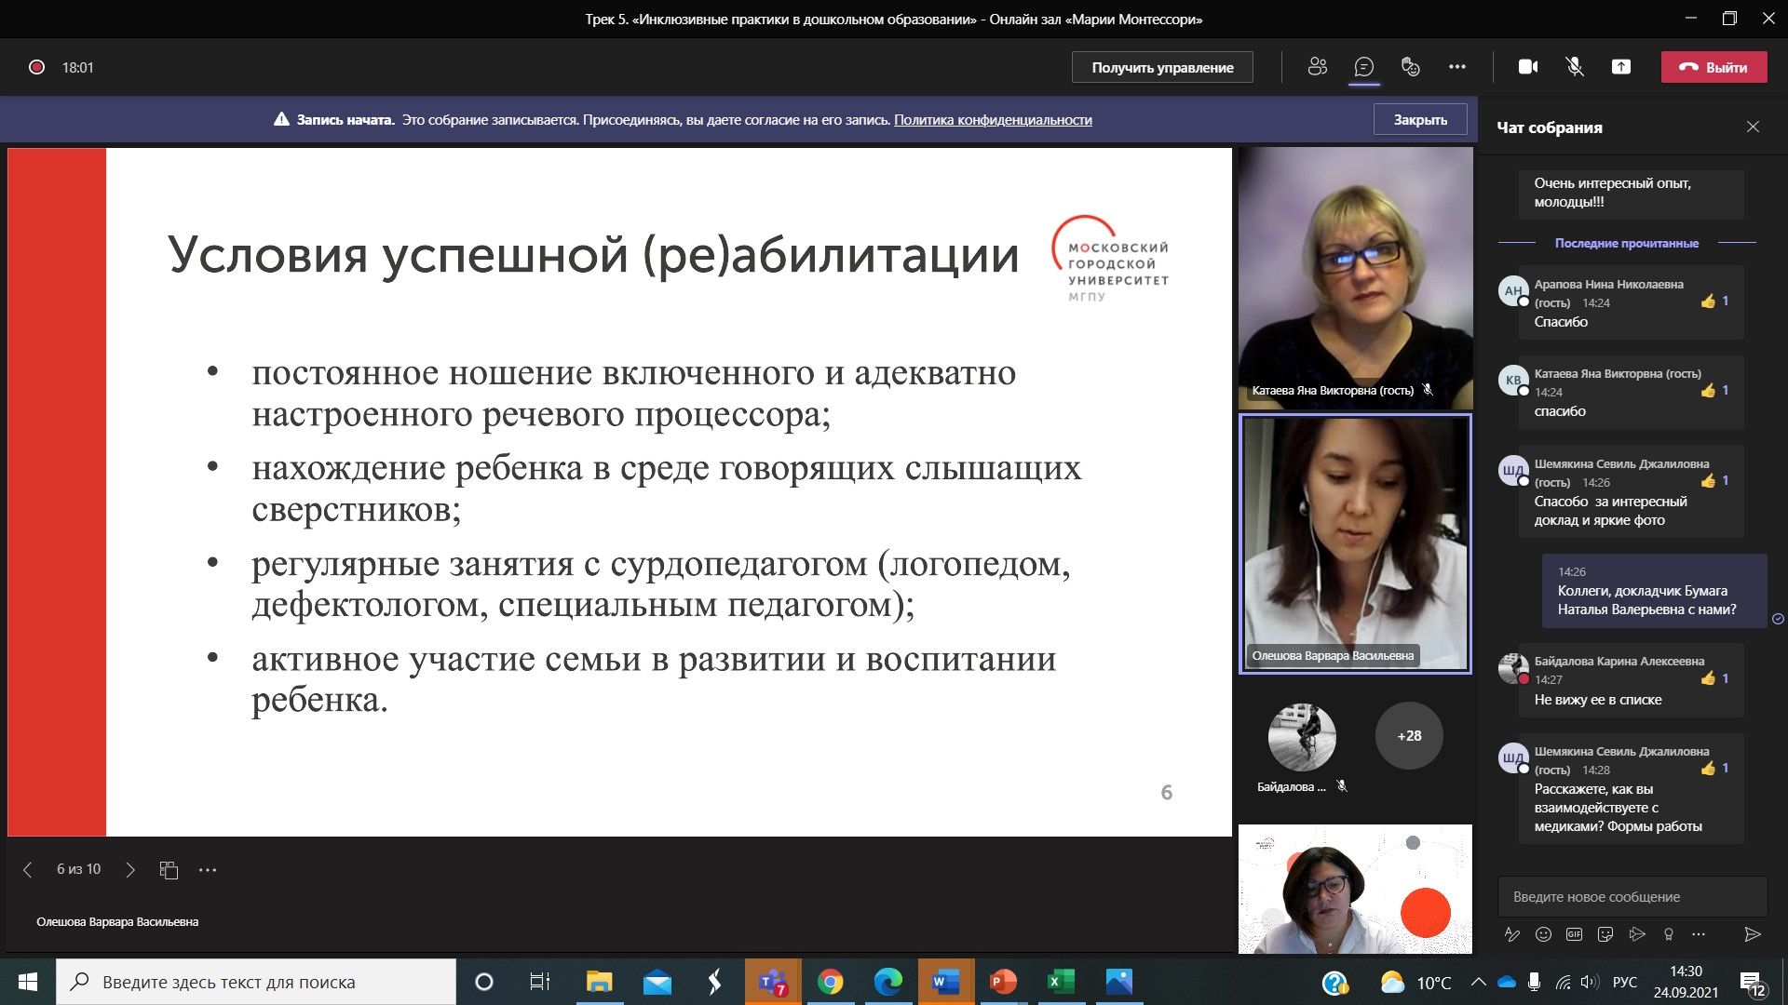
Task: Toggle the meeting chat icon
Action: click(x=1364, y=67)
